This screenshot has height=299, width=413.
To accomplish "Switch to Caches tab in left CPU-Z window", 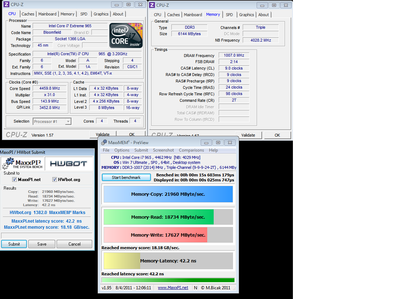I will tap(28, 14).
